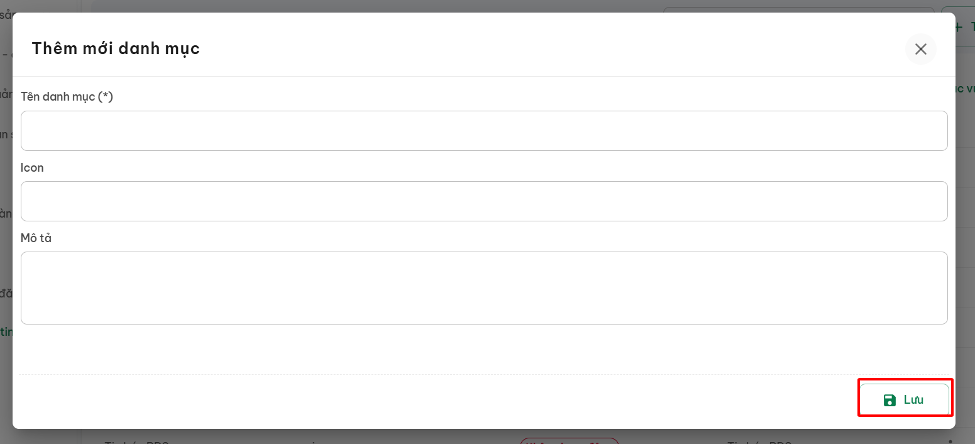The image size is (975, 444).
Task: Open the three-dot row menu at bottom right
Action: 949,440
